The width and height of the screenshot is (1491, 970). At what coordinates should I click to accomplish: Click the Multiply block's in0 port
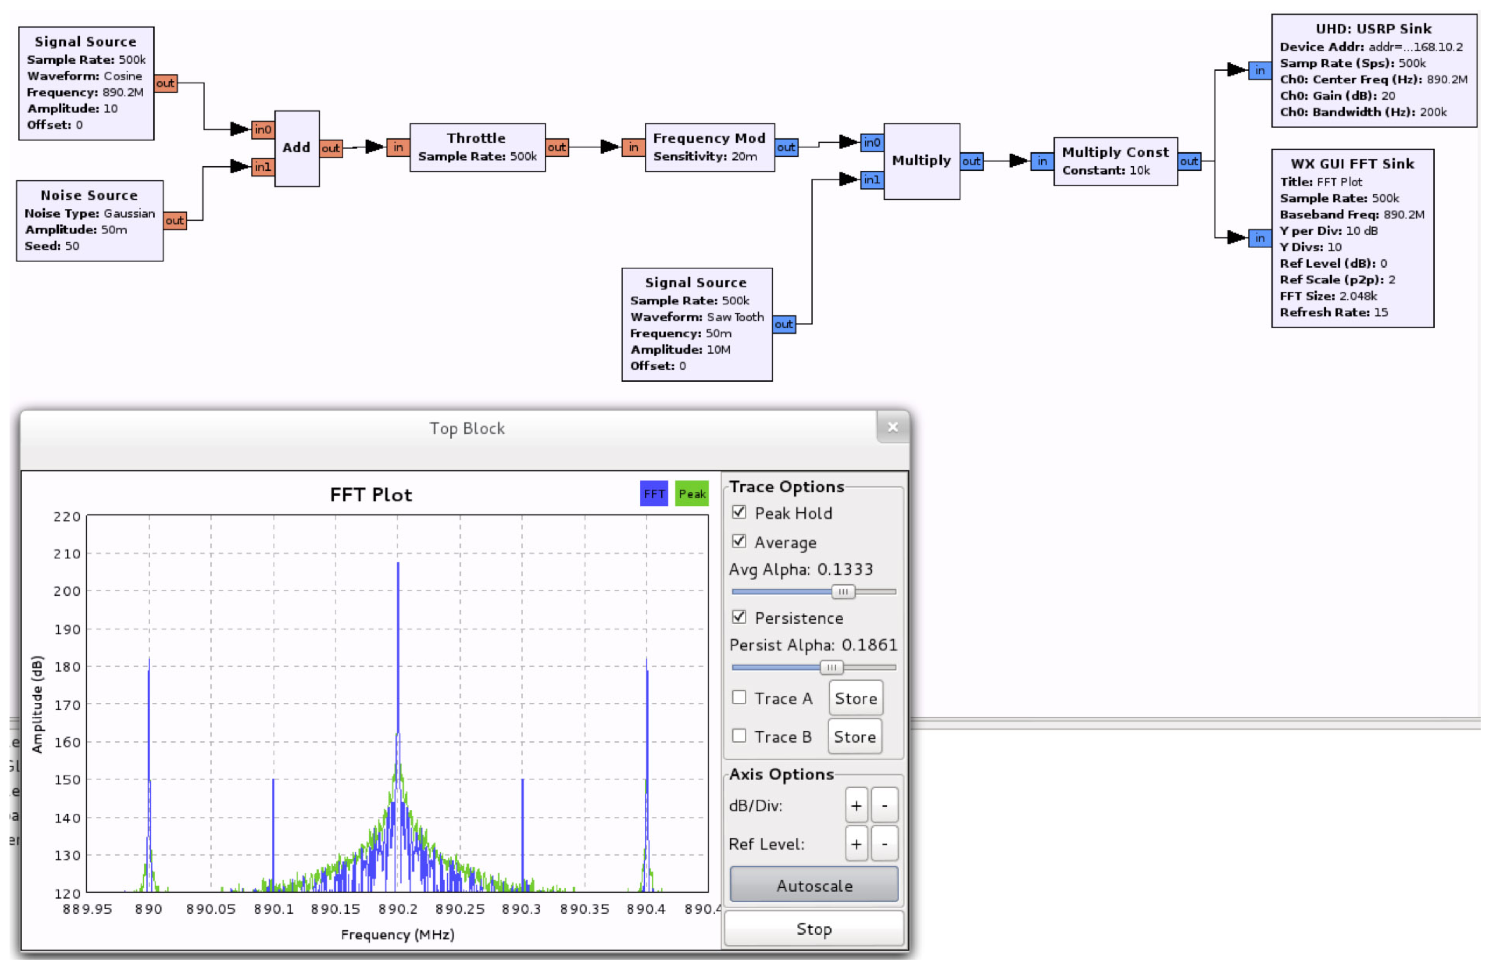[871, 142]
